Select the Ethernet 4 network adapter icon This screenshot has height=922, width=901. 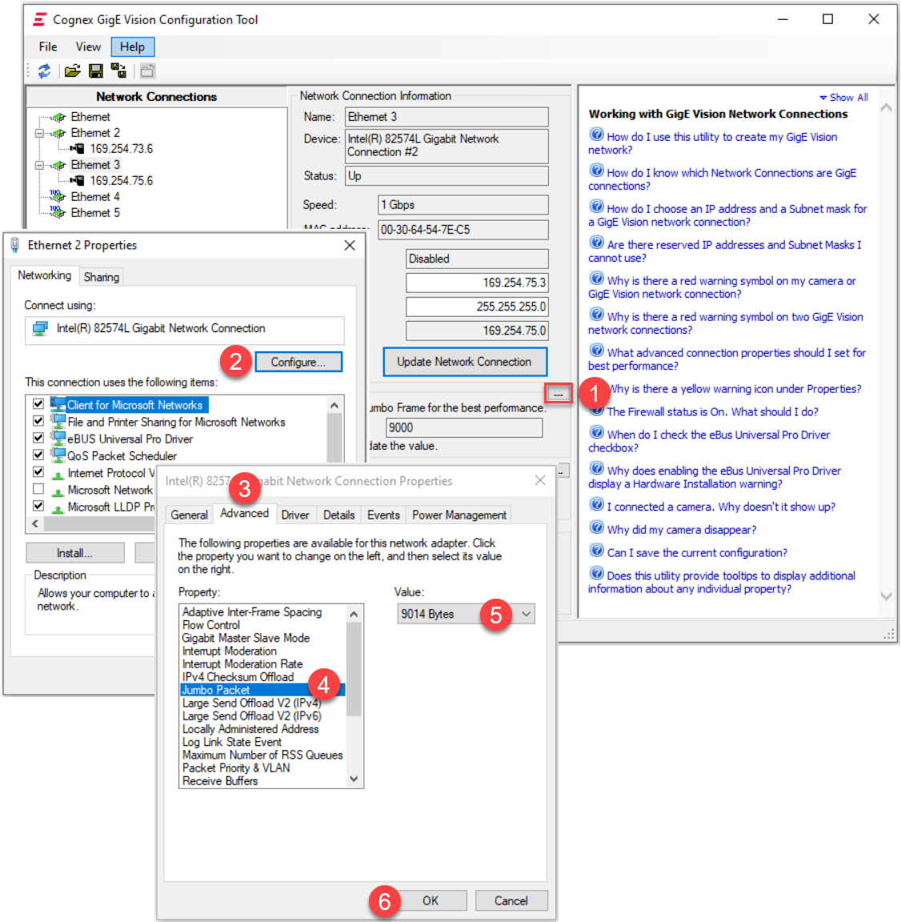pyautogui.click(x=58, y=197)
